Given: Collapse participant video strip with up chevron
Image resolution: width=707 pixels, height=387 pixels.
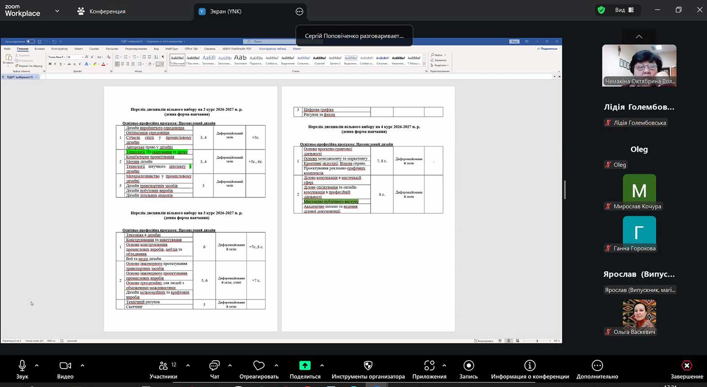Looking at the screenshot, I should pyautogui.click(x=639, y=37).
